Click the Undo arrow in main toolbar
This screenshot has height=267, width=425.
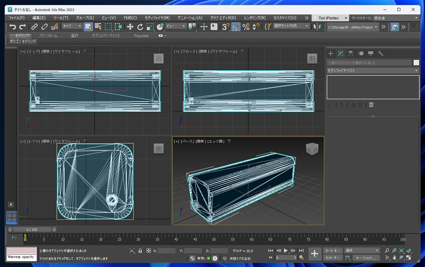coord(13,27)
